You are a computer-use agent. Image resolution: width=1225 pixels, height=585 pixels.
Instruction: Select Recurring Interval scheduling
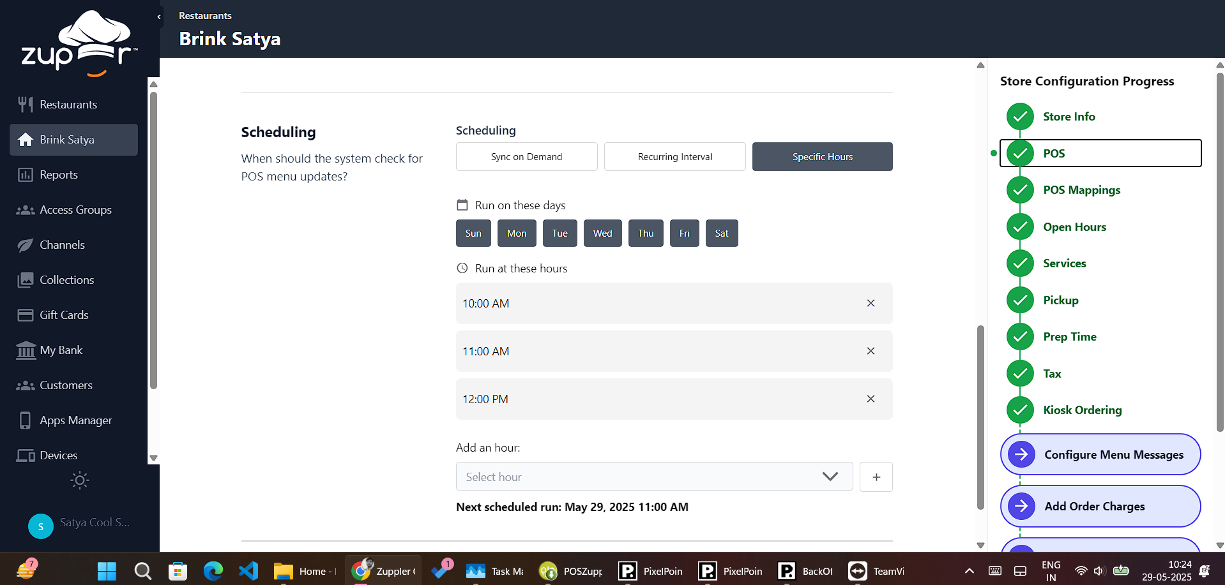coord(675,157)
